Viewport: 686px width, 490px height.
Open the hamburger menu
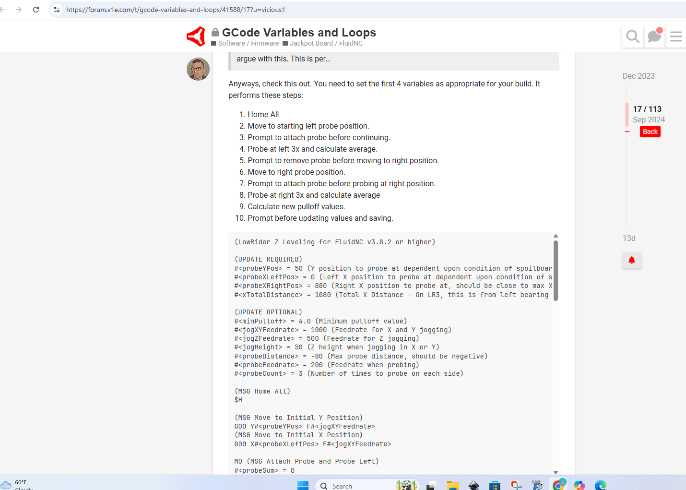pyautogui.click(x=676, y=36)
